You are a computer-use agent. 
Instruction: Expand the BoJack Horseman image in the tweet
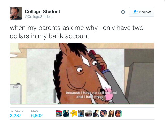pyautogui.click(x=82, y=74)
